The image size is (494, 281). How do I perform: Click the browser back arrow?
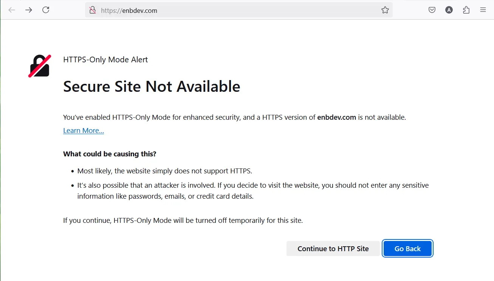coord(12,10)
